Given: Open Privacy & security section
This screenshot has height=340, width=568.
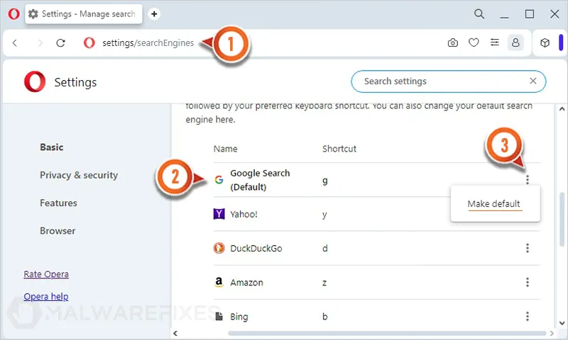Looking at the screenshot, I should point(79,175).
